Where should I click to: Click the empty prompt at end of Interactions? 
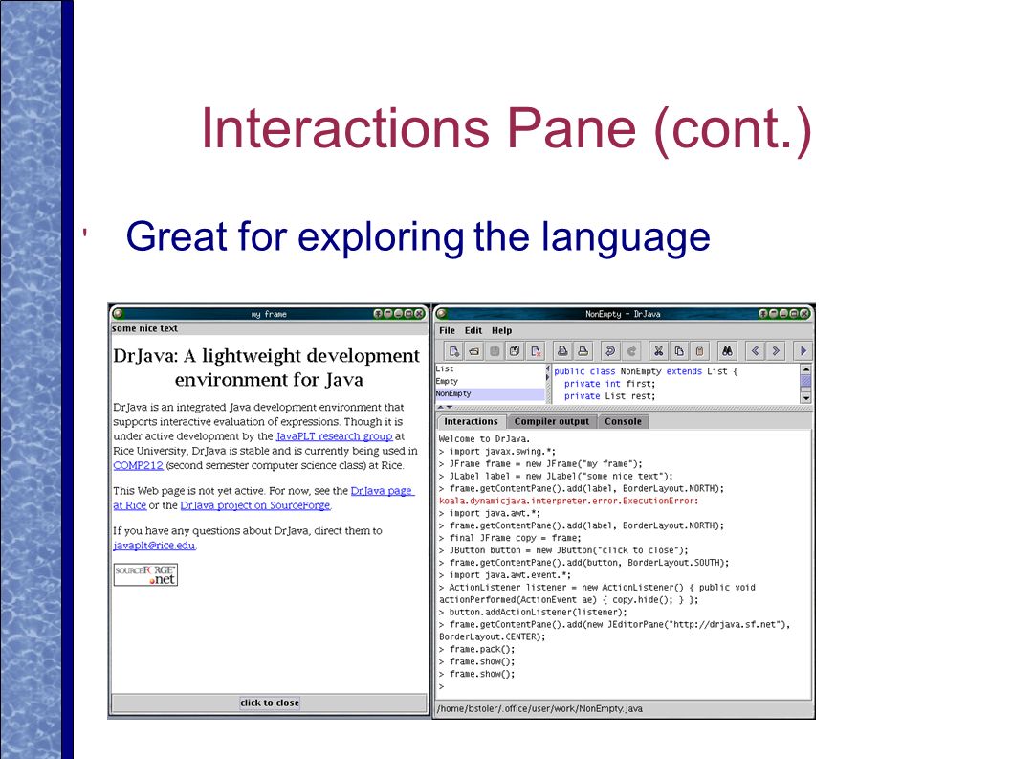point(442,686)
